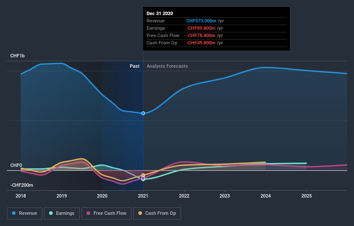Click the orange Cash From Op marker at 2021

click(143, 175)
